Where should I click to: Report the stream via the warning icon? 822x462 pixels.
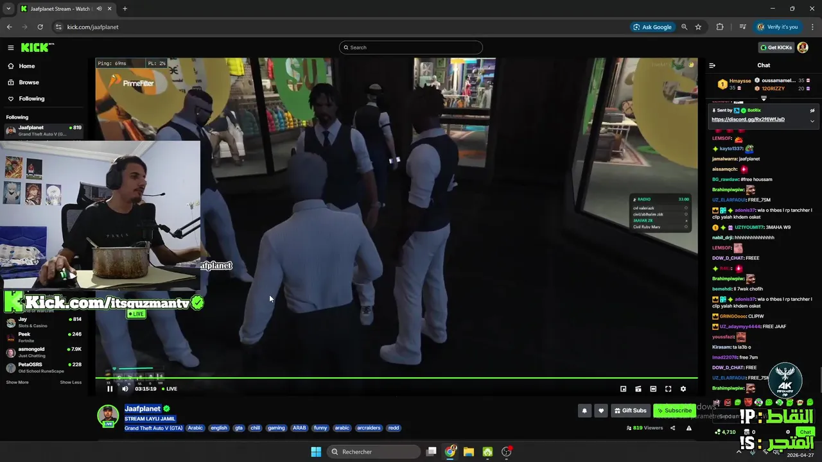[689, 428]
